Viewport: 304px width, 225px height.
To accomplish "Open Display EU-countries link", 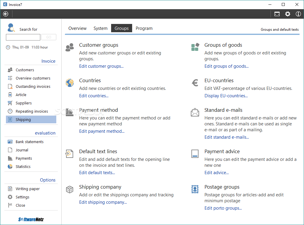I will tap(226, 96).
